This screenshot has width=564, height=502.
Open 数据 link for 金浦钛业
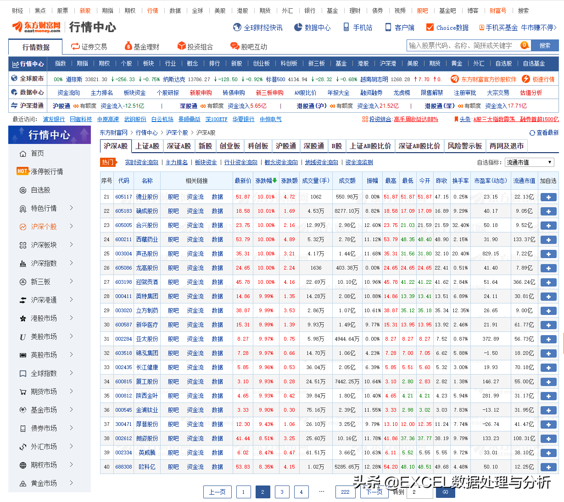[x=217, y=410]
